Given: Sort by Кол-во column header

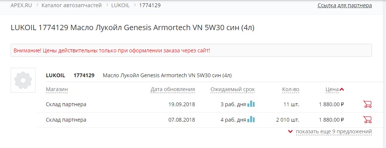Looking at the screenshot, I should click(291, 90).
